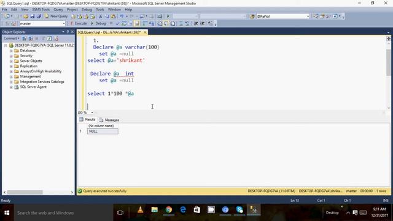Click the Open File folder icon
The image size is (393, 221).
(x=26, y=17)
